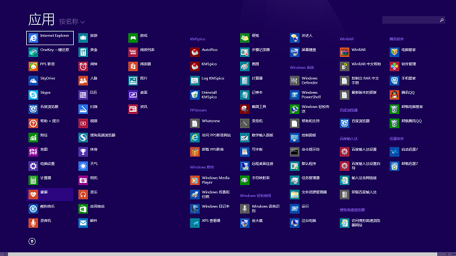Open Internet Explorer app tile
The height and width of the screenshot is (256, 456).
point(50,38)
